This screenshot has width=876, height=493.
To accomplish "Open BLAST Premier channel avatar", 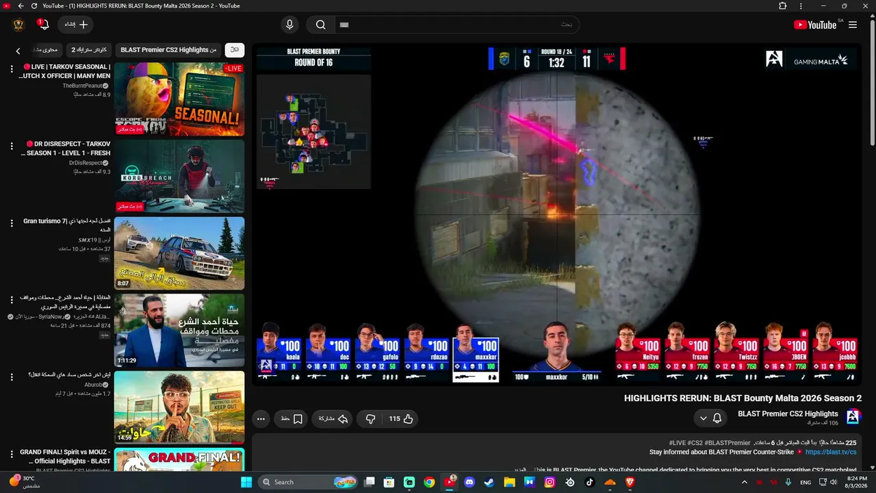I will click(x=853, y=417).
